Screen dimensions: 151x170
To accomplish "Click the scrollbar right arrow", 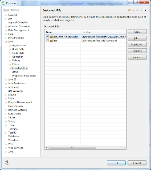I will (x=124, y=147).
